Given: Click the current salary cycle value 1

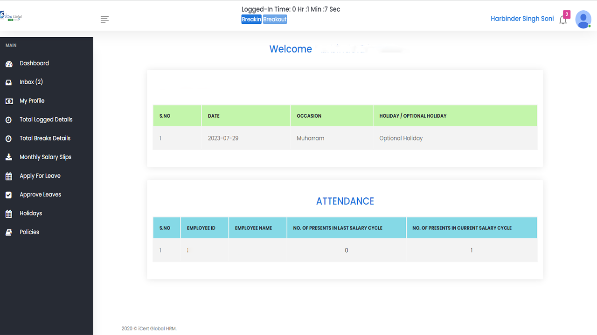Looking at the screenshot, I should pos(472,250).
